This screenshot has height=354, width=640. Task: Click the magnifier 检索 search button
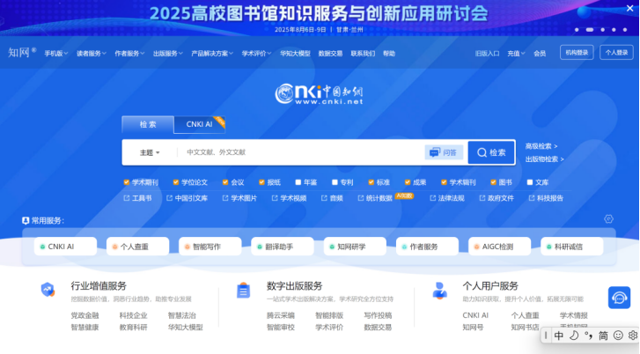pyautogui.click(x=491, y=152)
